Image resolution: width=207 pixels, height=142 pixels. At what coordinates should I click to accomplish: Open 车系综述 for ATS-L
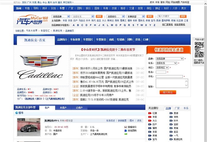click(111, 121)
